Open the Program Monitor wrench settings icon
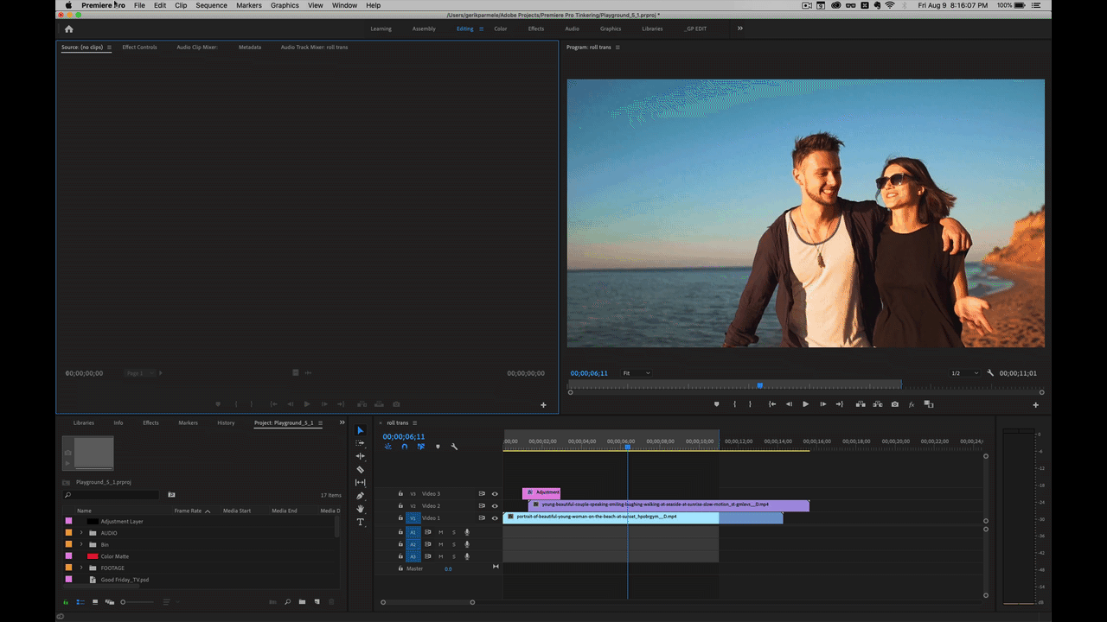 (x=990, y=373)
